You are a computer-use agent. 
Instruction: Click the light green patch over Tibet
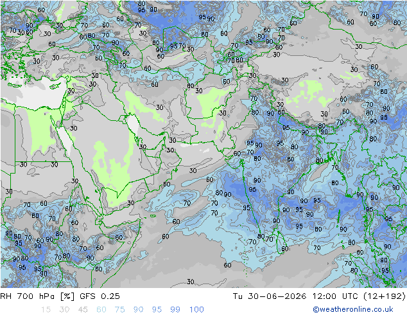click(x=310, y=91)
